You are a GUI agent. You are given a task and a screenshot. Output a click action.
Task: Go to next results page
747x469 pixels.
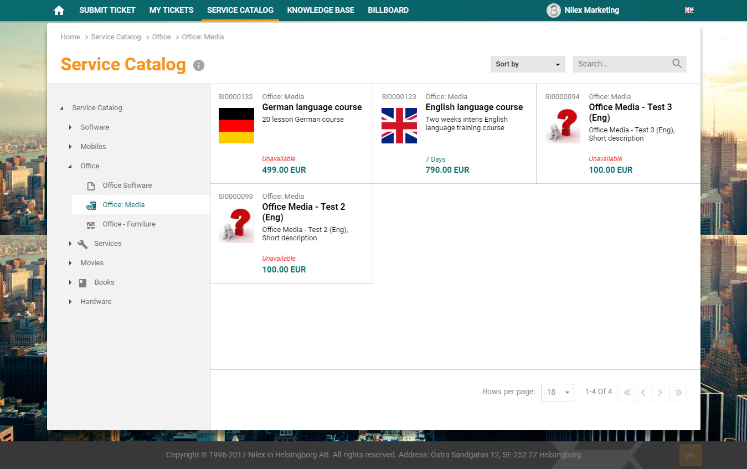(x=661, y=393)
